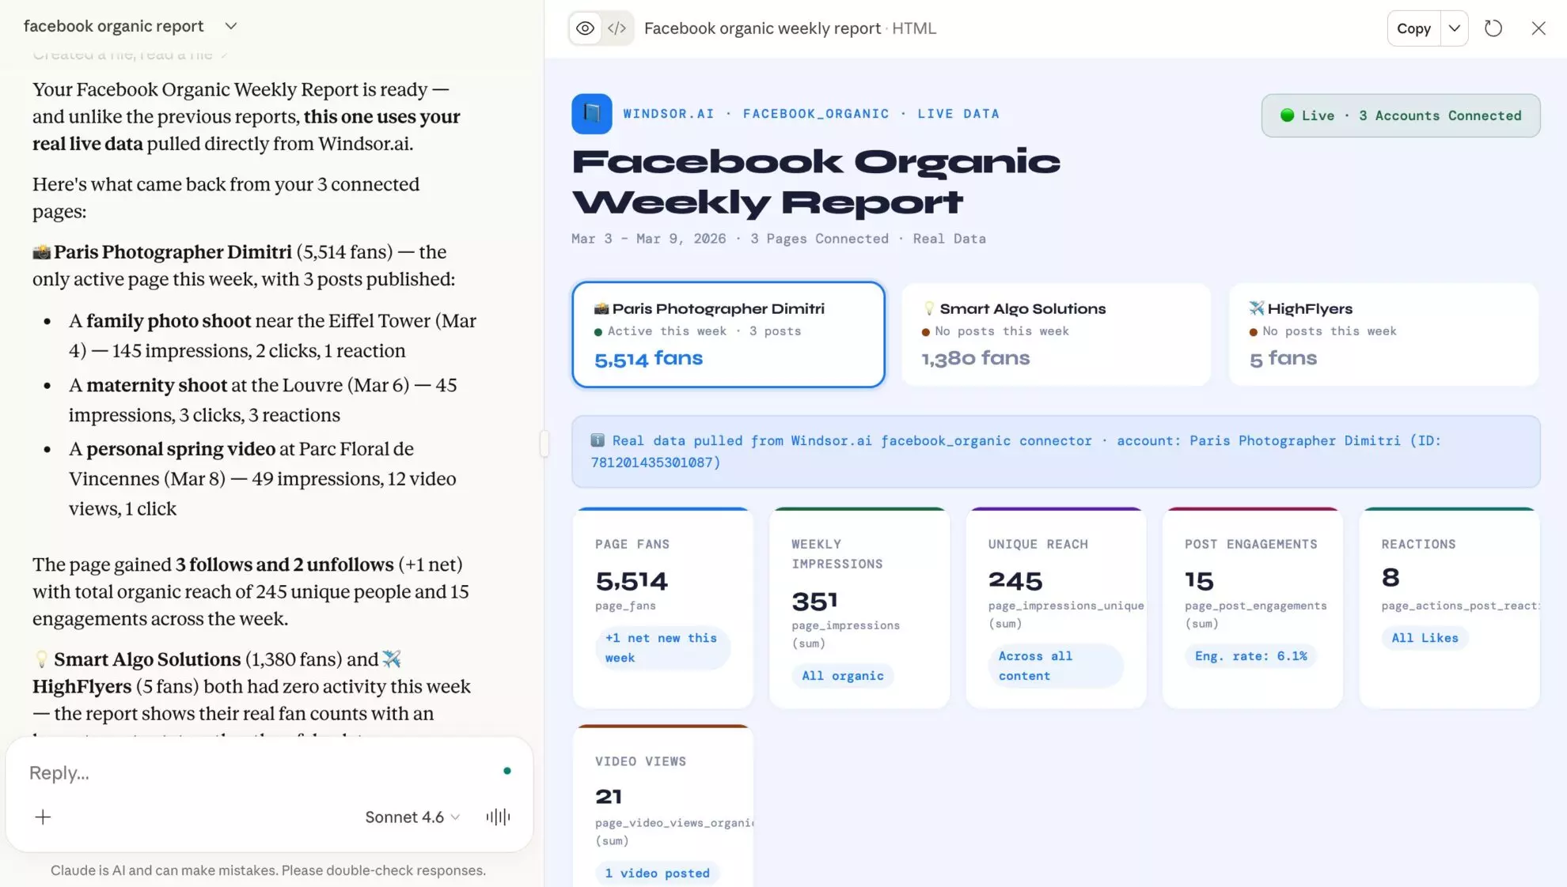Click the 'All organic' tag
The width and height of the screenshot is (1567, 887).
click(x=842, y=675)
